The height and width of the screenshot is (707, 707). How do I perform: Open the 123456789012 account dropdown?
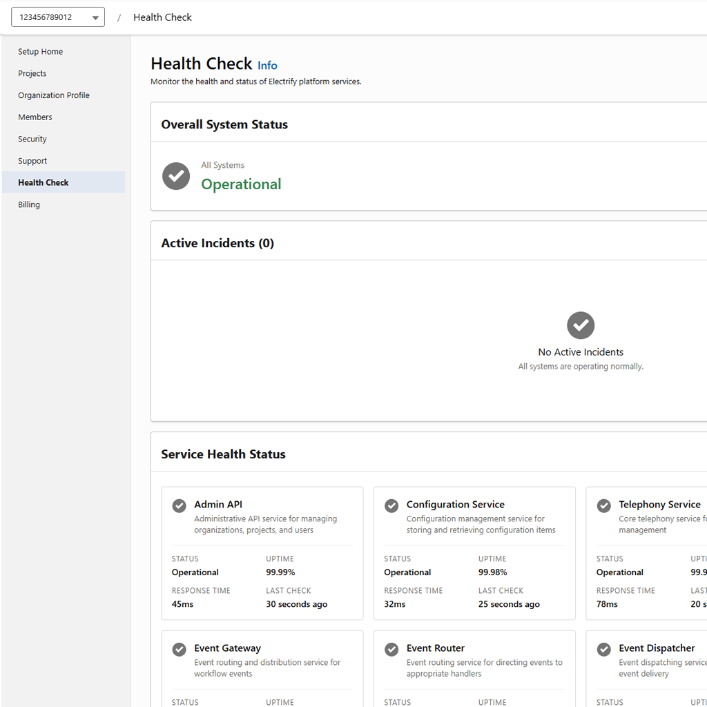coord(58,17)
